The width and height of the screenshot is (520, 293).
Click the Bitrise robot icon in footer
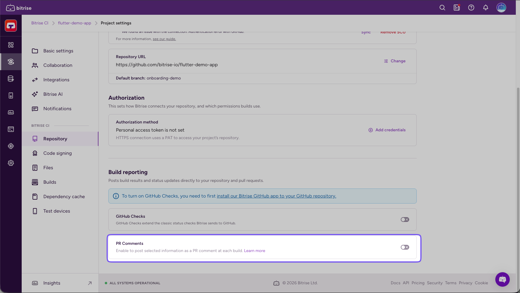(276, 283)
